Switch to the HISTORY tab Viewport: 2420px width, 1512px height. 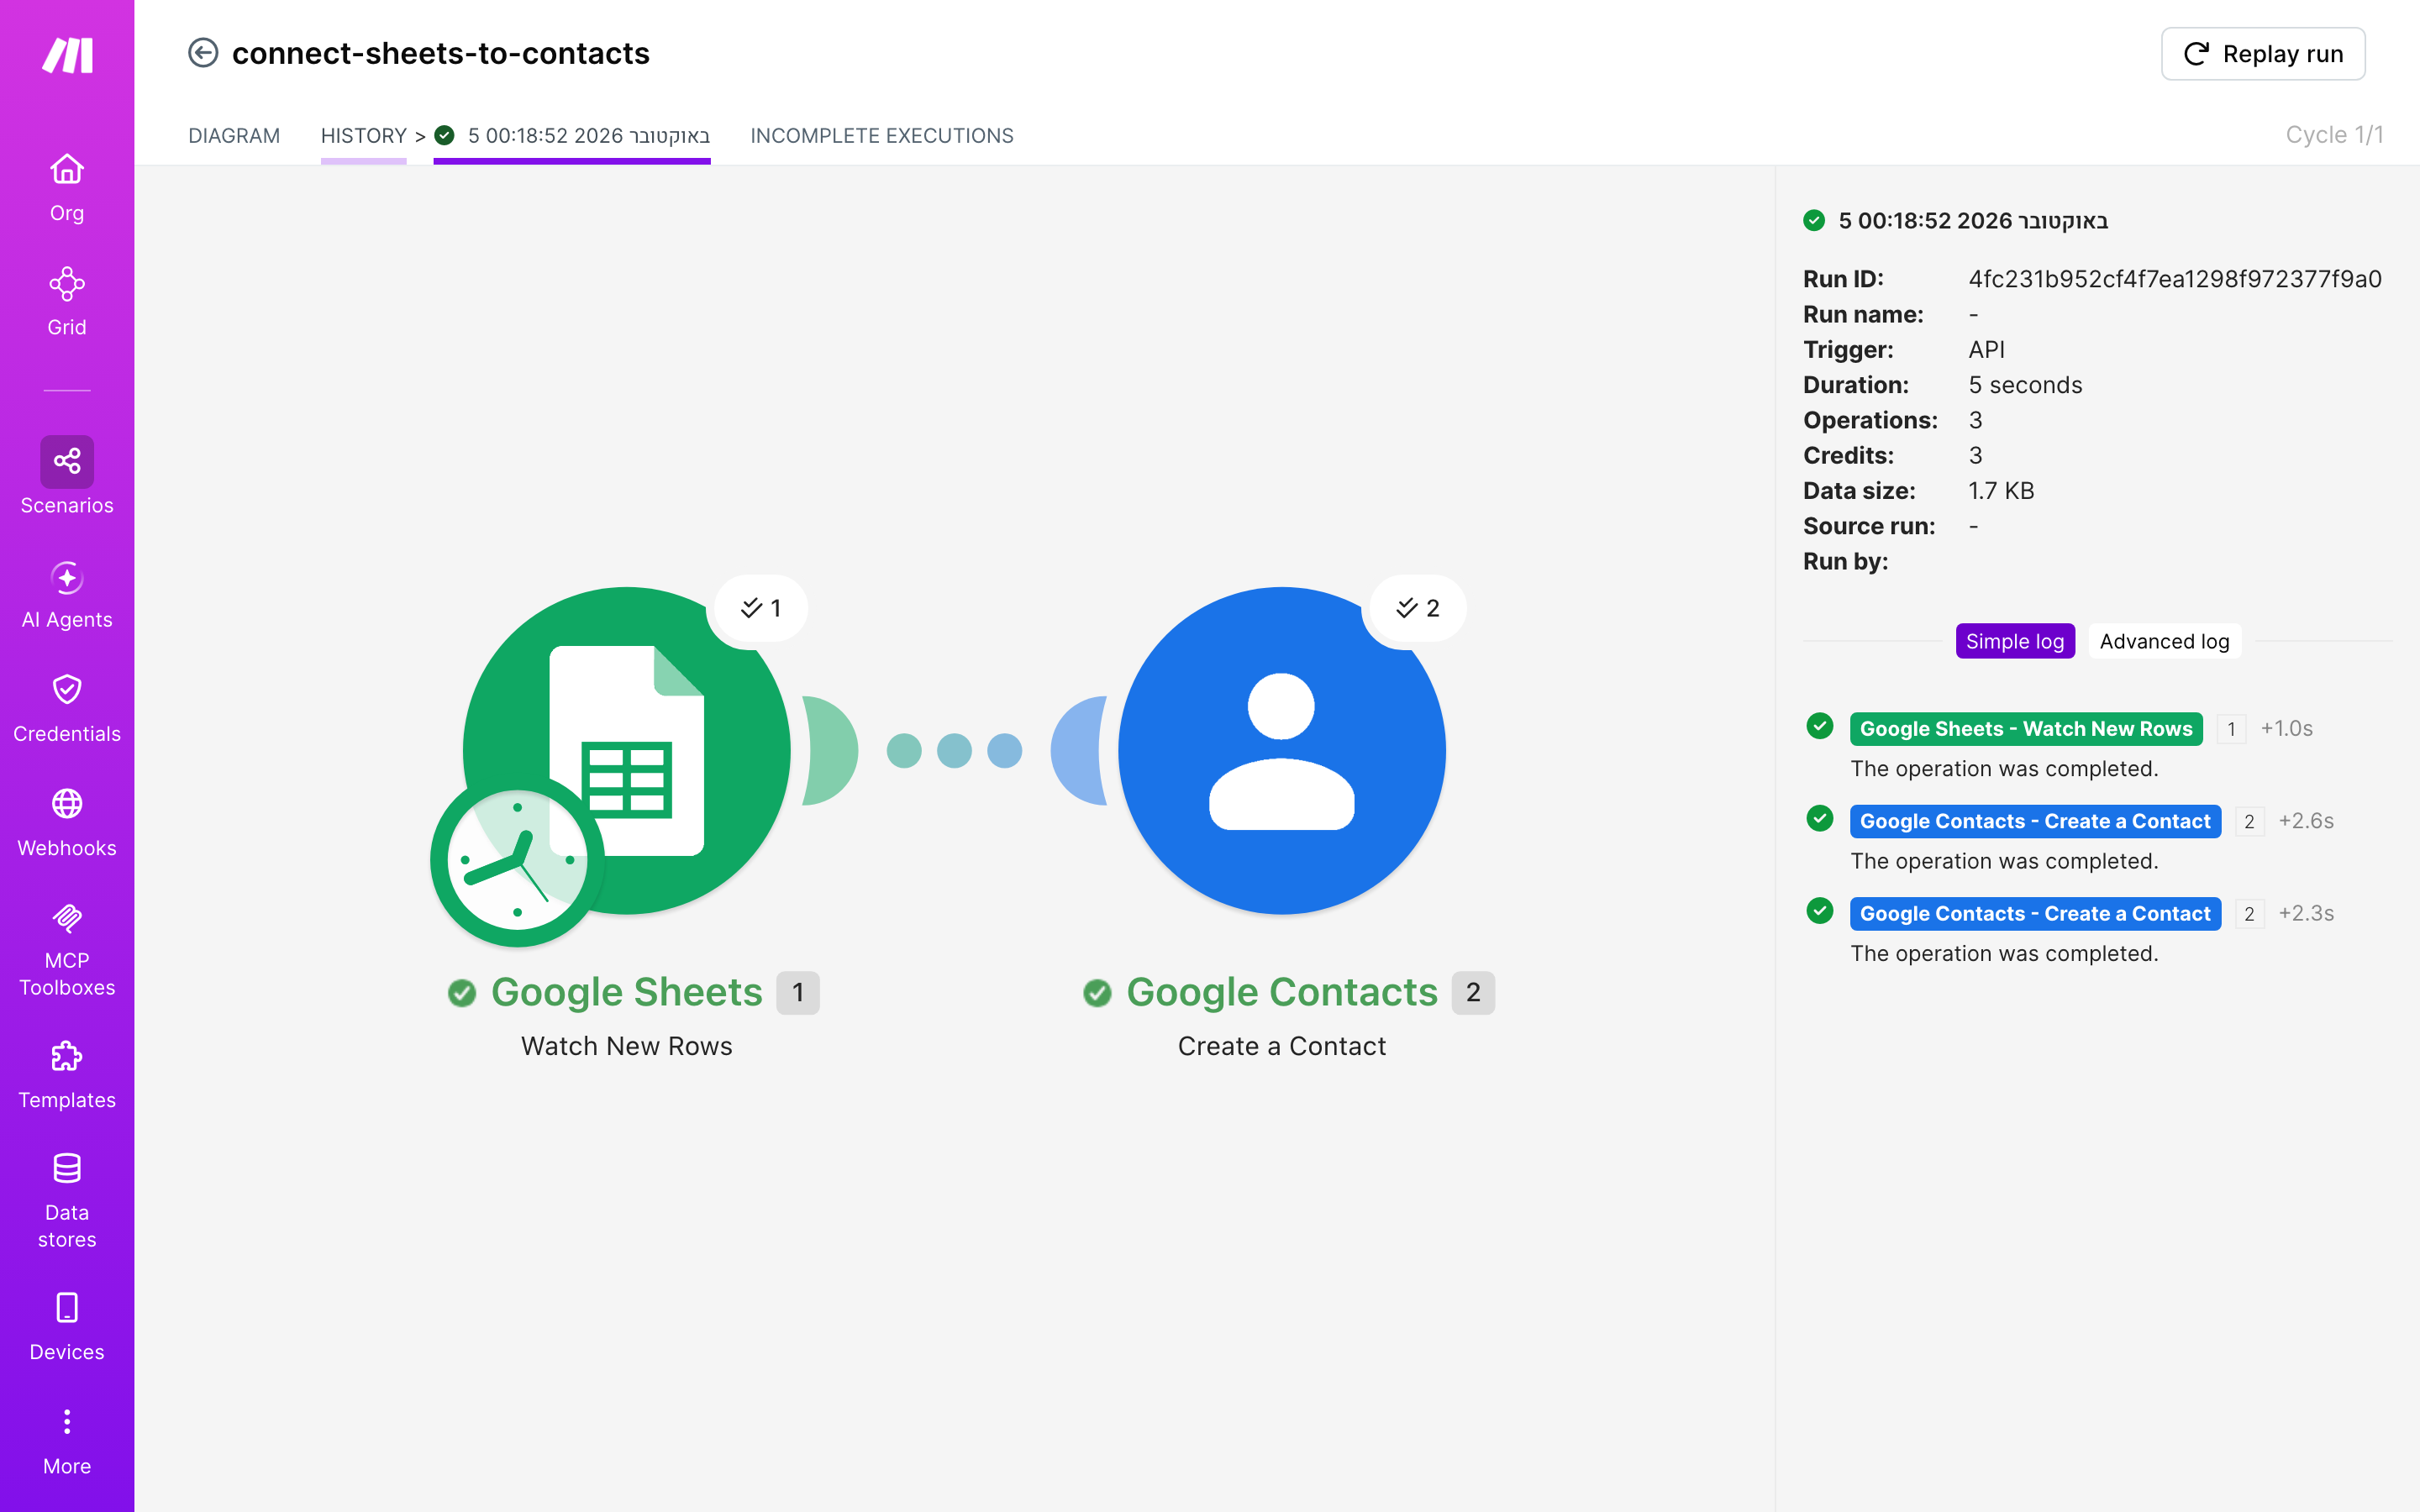coord(363,136)
